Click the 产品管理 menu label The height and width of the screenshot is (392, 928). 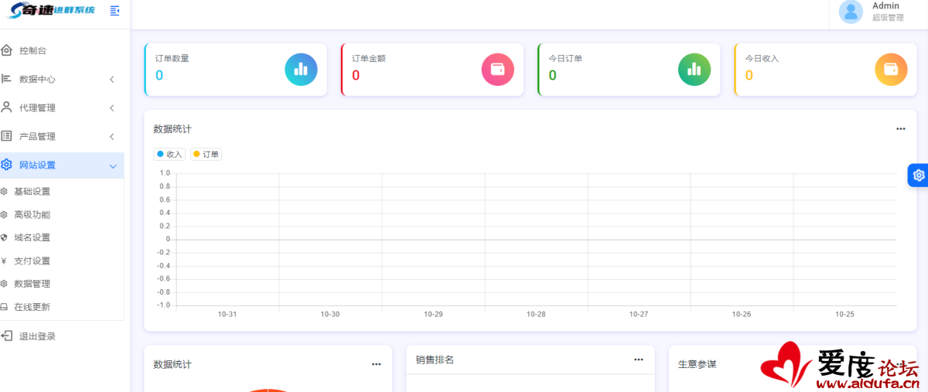37,136
